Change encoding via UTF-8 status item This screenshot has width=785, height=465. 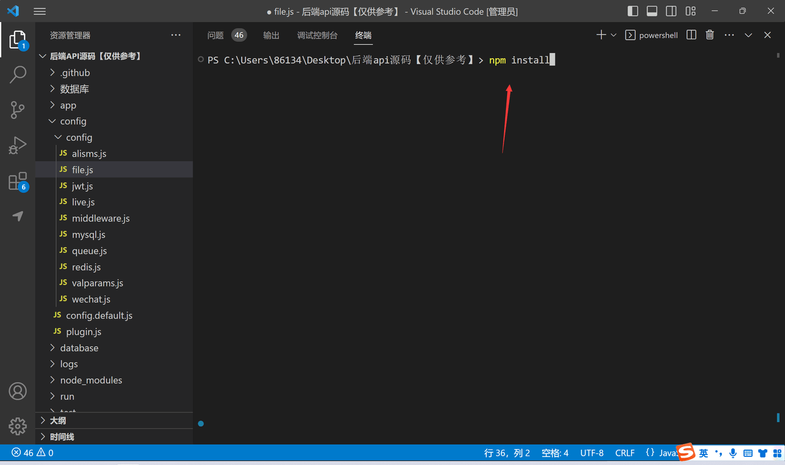tap(592, 453)
